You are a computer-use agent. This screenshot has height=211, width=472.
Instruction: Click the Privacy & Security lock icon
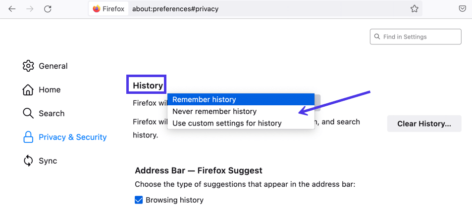(x=28, y=137)
